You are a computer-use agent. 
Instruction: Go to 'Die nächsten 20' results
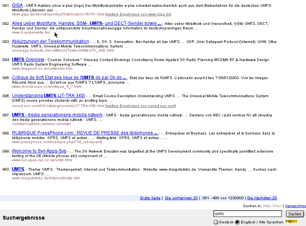click(262, 198)
